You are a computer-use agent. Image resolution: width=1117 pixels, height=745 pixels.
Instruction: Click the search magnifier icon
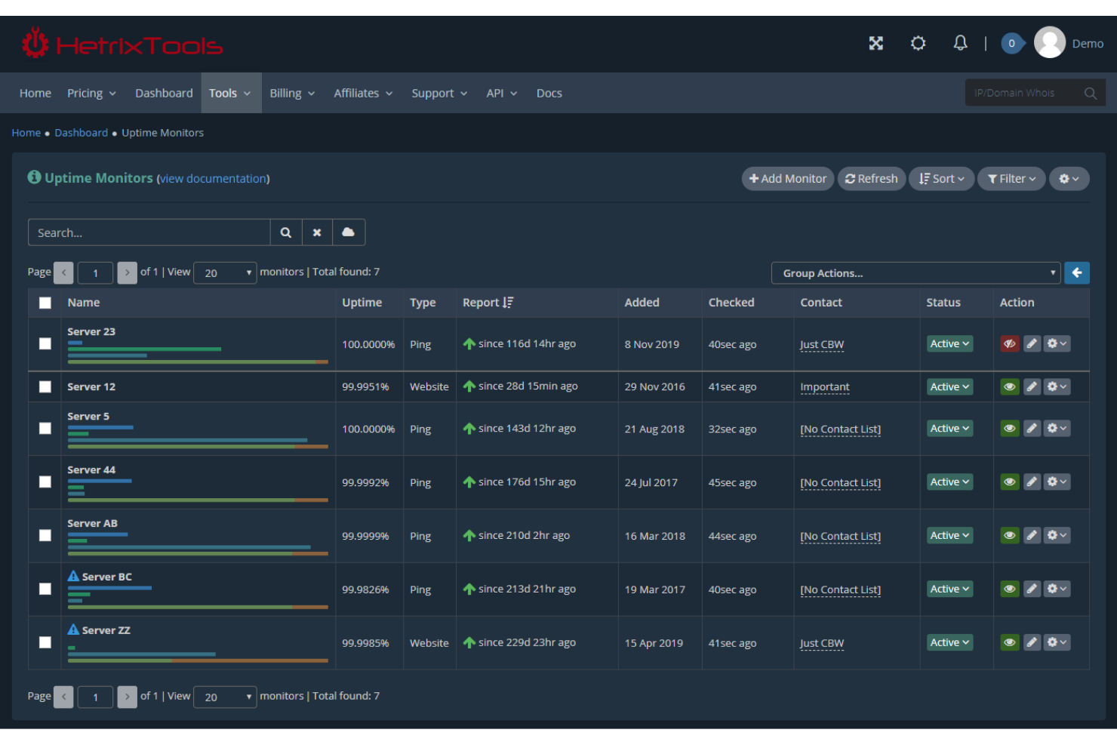[x=286, y=232]
